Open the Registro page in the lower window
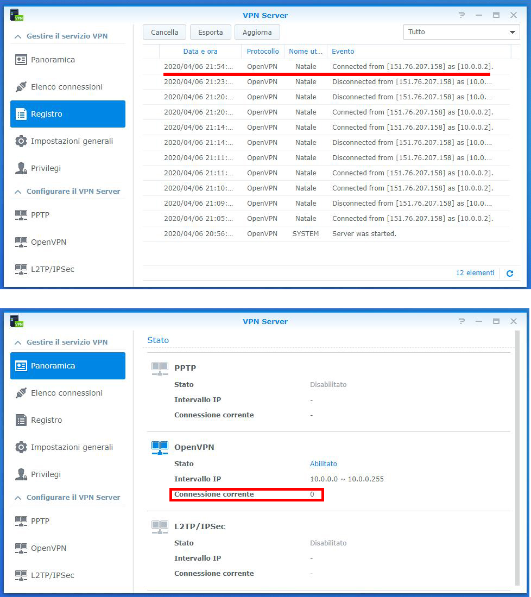 68,420
